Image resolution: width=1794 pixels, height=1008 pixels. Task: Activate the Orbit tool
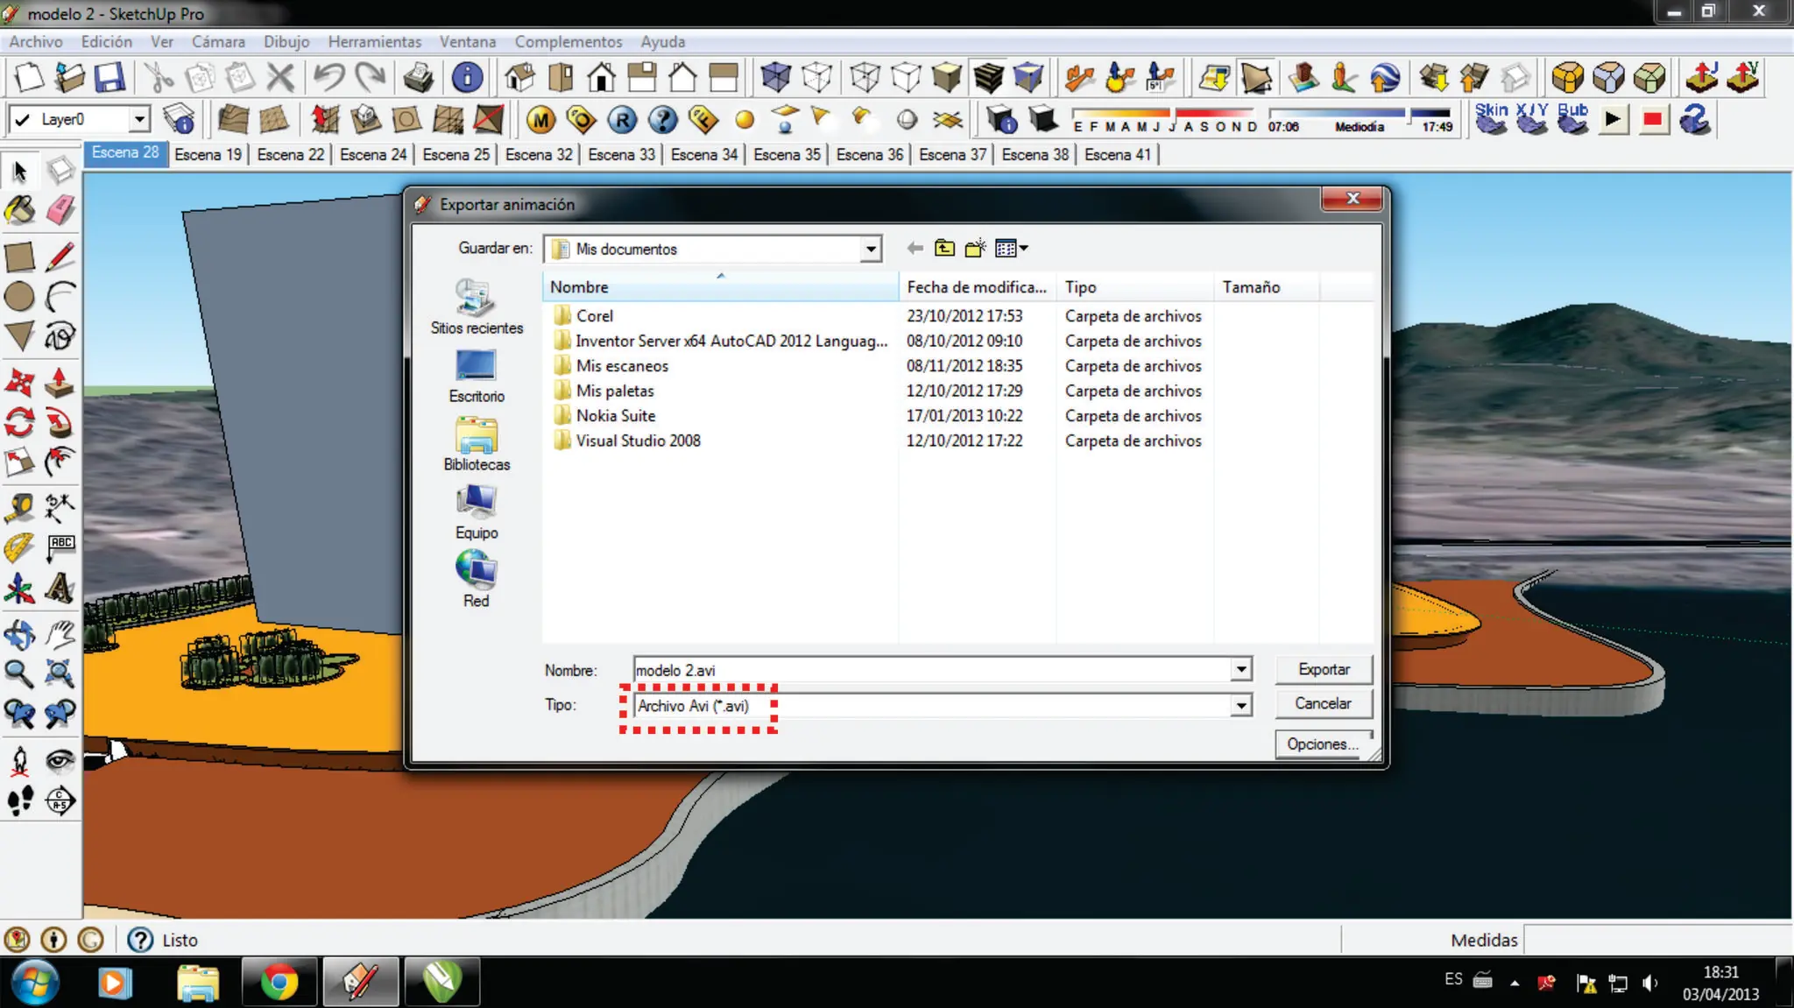(x=19, y=634)
